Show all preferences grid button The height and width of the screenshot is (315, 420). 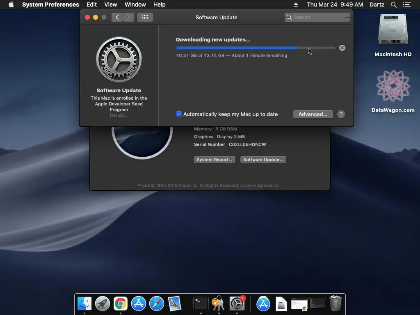click(145, 17)
